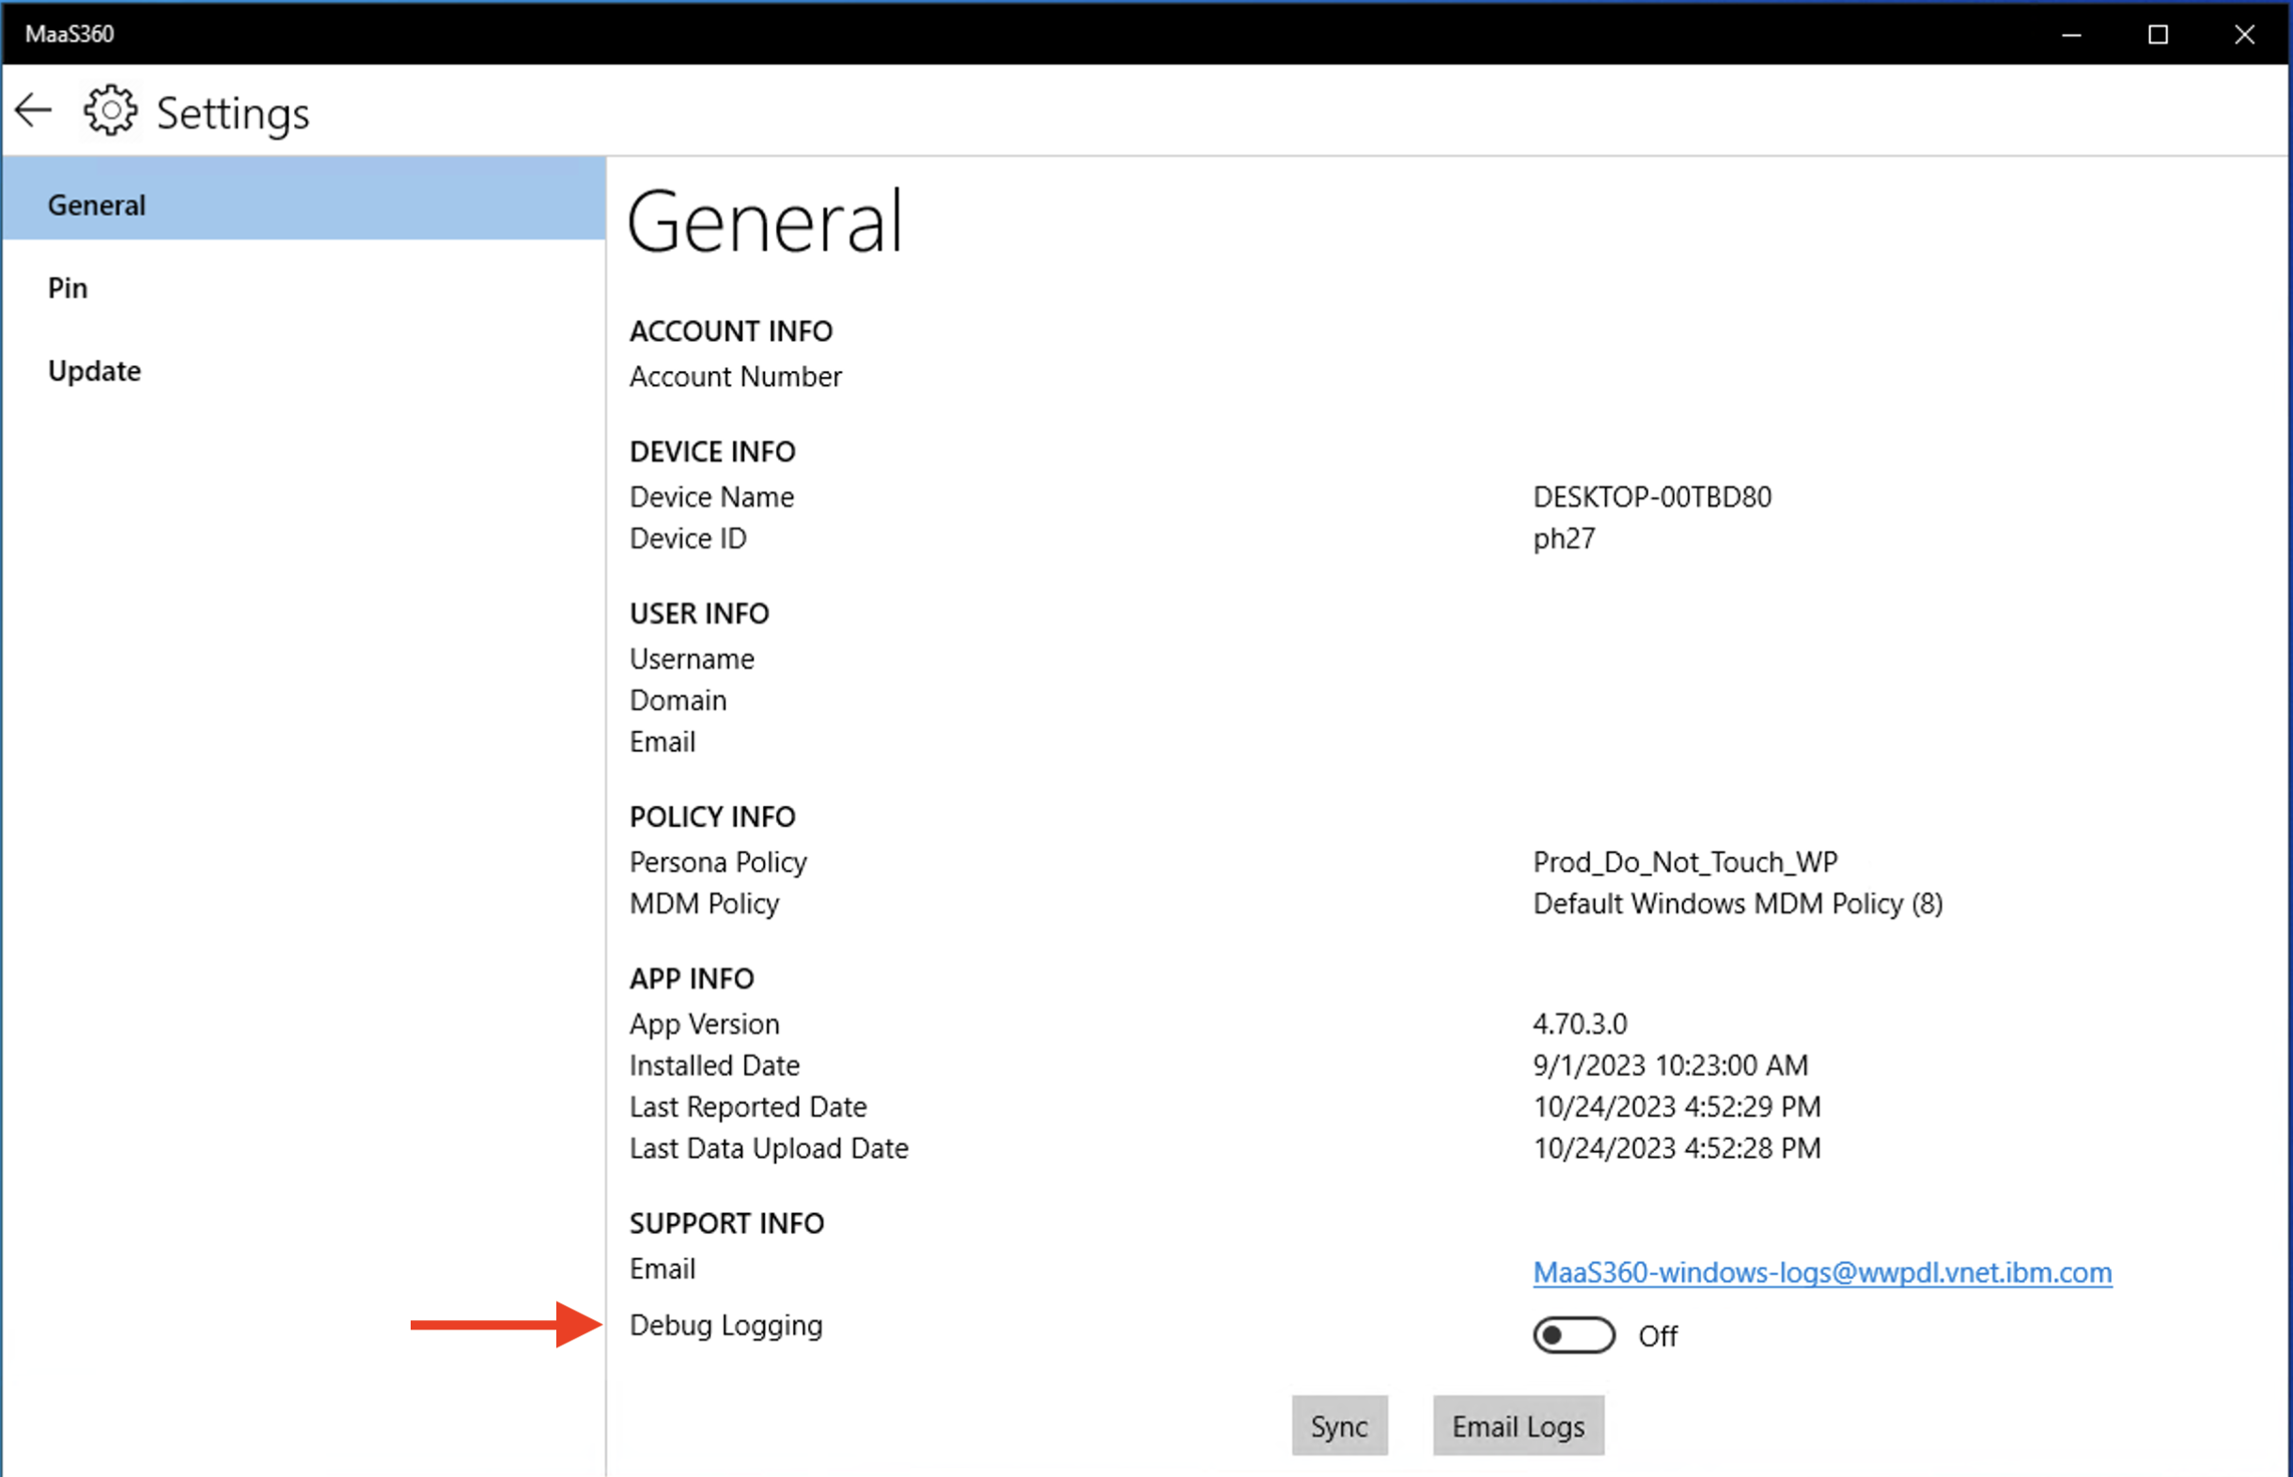Click the Device ID value ph27
Image resolution: width=2293 pixels, height=1477 pixels.
[x=1564, y=539]
